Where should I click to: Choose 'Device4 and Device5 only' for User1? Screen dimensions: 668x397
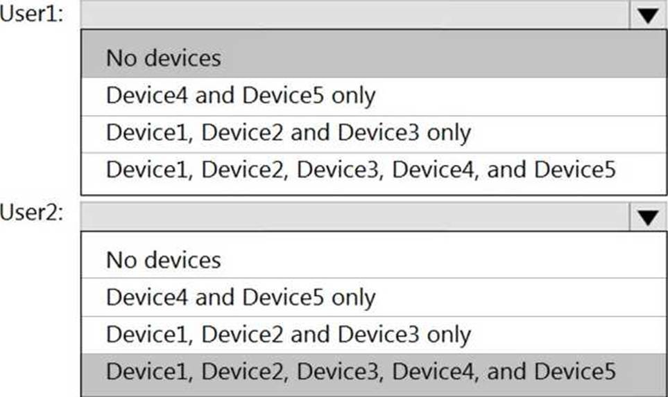coord(240,95)
